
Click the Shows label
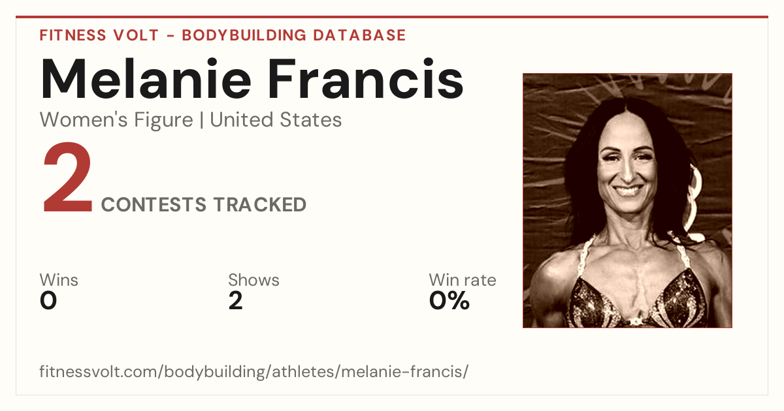click(253, 280)
